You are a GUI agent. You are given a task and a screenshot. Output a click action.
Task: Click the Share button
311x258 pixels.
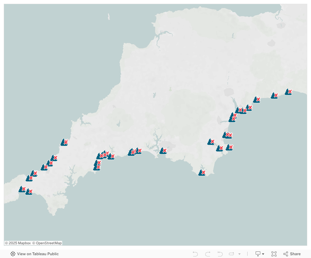(x=292, y=254)
